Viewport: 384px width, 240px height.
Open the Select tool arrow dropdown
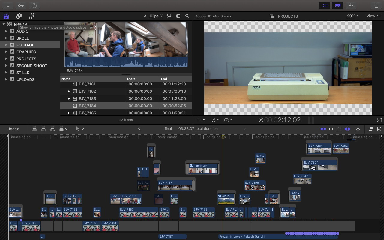(80, 129)
